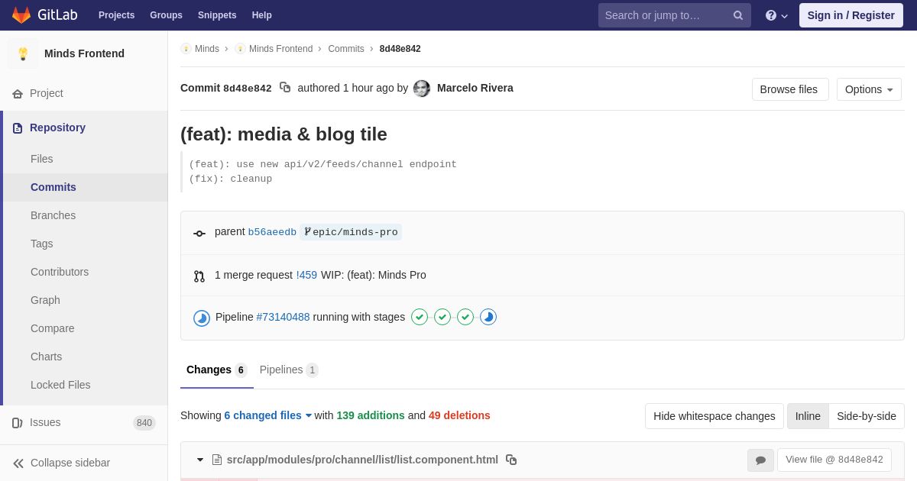Viewport: 917px width, 481px height.
Task: Click View file @ 8d48e842 button
Action: 834,460
